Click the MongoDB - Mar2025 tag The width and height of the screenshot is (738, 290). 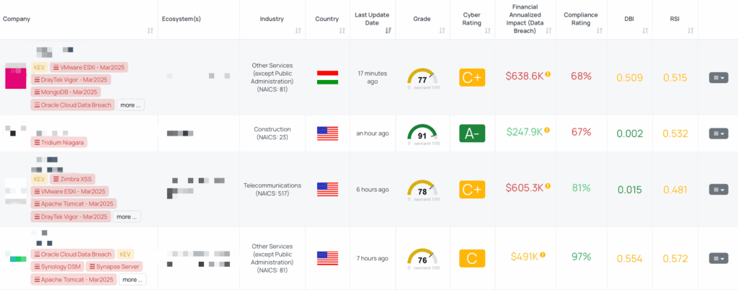[66, 92]
